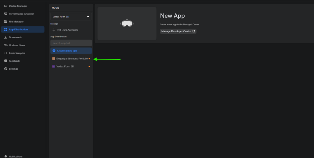
Task: Select Vertex Form 3D in the app list
Action: tap(65, 67)
